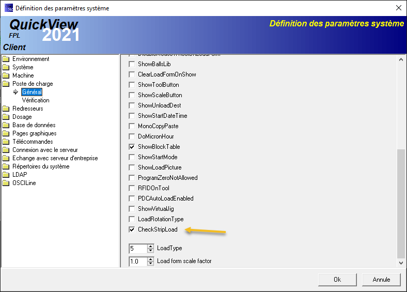407x292 pixels.
Task: Click the LDAP folder icon
Action: point(6,175)
